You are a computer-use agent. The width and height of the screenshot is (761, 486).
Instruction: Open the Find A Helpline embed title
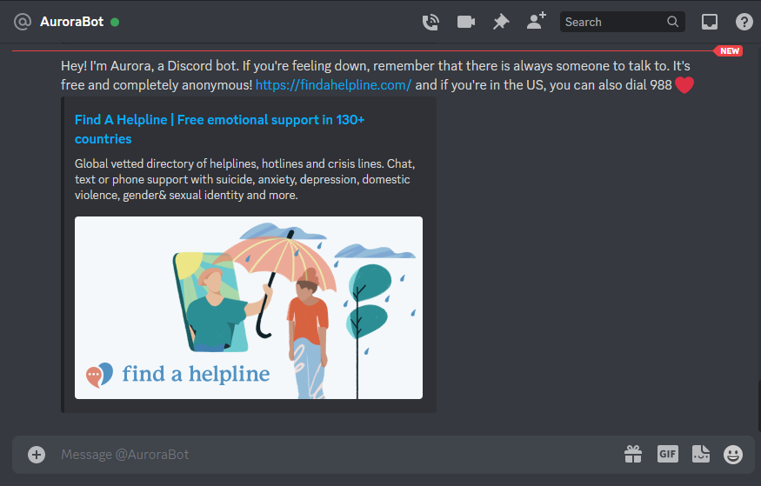(x=219, y=129)
